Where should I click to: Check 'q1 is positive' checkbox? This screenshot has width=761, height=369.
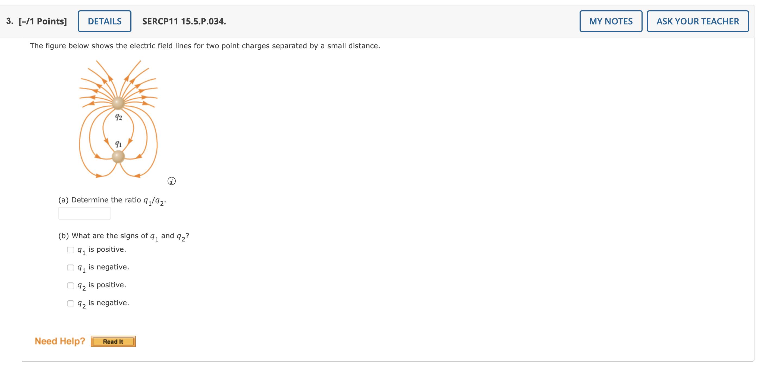click(71, 250)
